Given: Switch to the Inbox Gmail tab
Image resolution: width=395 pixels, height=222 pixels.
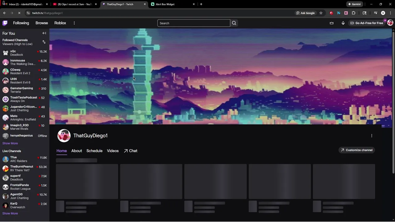Looking at the screenshot, I should [x=25, y=4].
